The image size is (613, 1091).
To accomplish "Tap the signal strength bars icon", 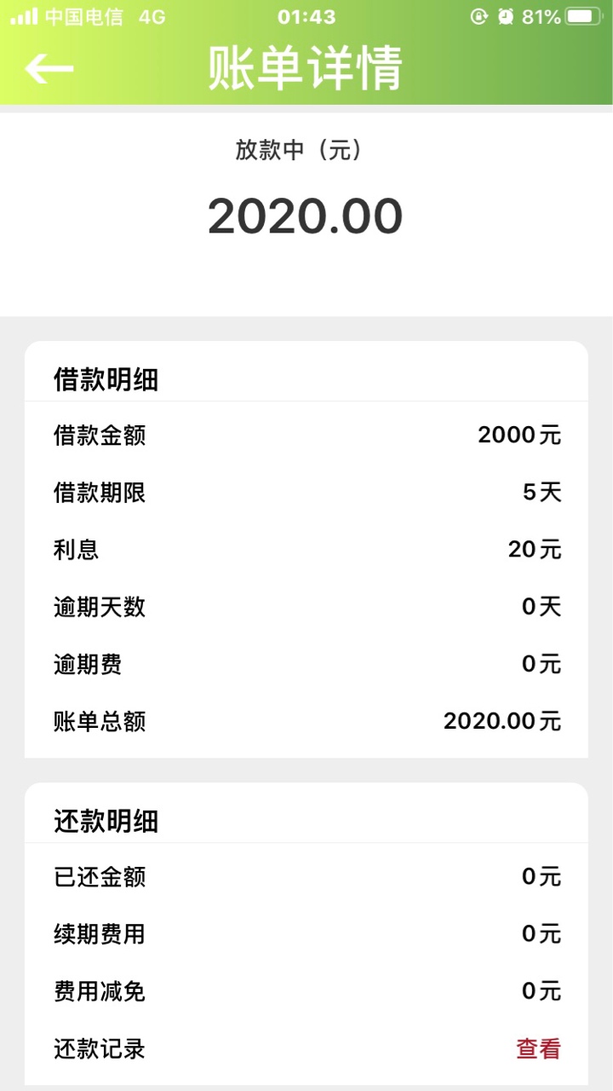I will pos(24,16).
